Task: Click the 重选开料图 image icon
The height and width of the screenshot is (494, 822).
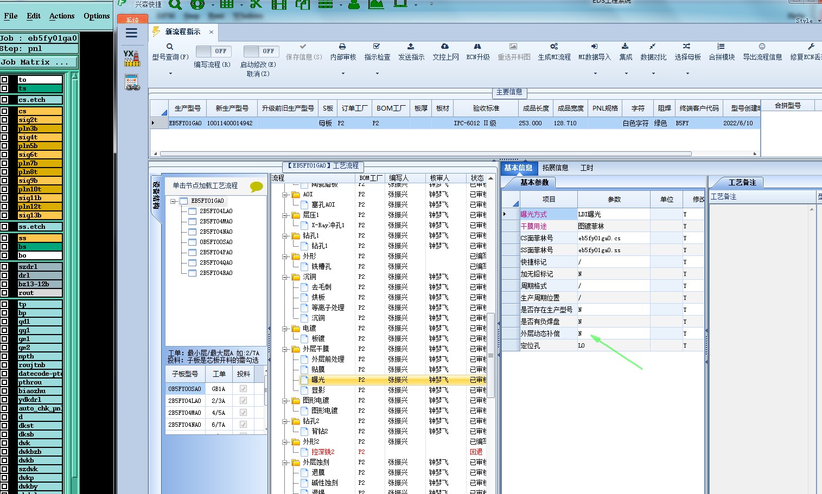Action: coord(513,47)
